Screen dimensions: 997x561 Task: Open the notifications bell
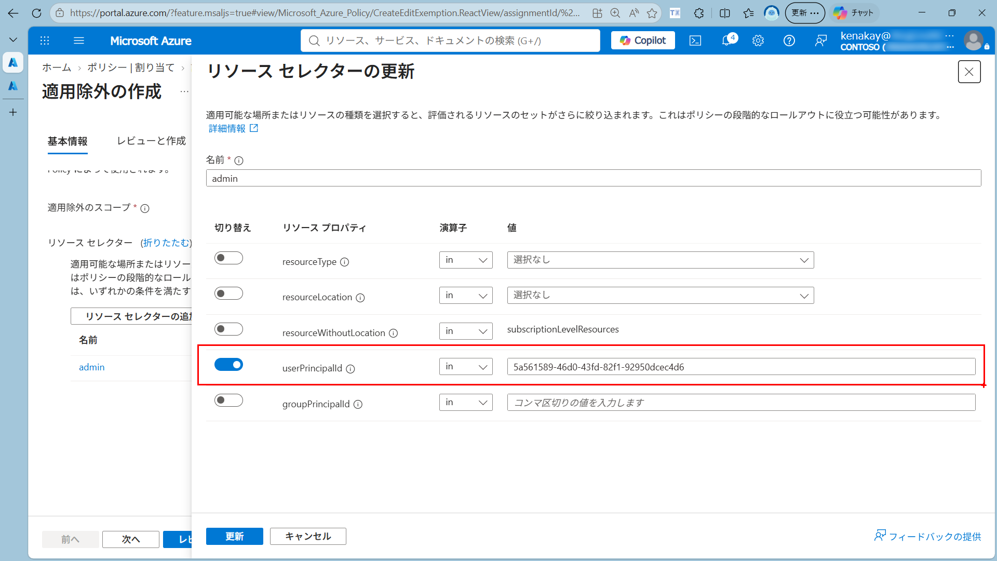tap(727, 41)
